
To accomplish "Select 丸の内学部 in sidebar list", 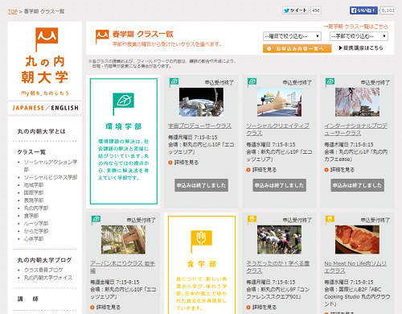I will [36, 208].
